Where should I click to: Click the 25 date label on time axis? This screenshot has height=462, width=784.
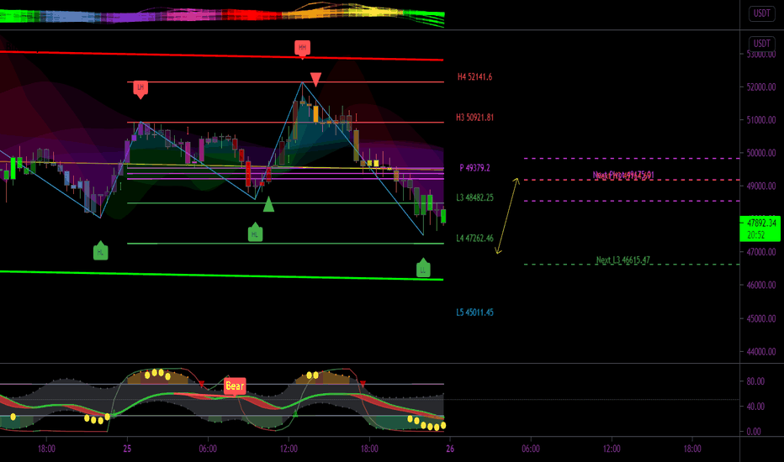(127, 449)
